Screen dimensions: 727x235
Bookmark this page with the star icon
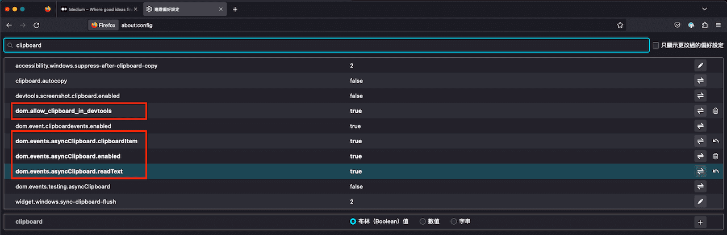(620, 25)
